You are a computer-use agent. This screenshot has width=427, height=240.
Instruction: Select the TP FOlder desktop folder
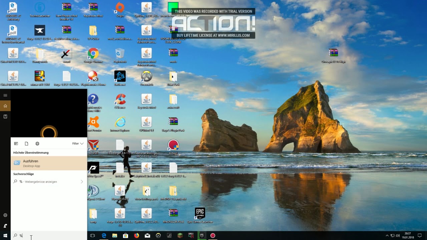point(93,33)
